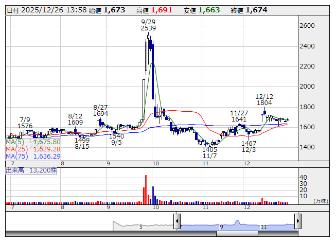Screen dimensions: 336x242
Task: Click the 9/29 peak label of 2539
Action: point(148,25)
